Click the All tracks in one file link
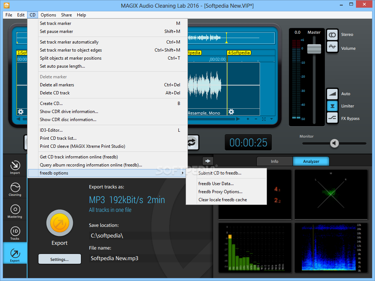This screenshot has width=375, height=281. point(110,210)
